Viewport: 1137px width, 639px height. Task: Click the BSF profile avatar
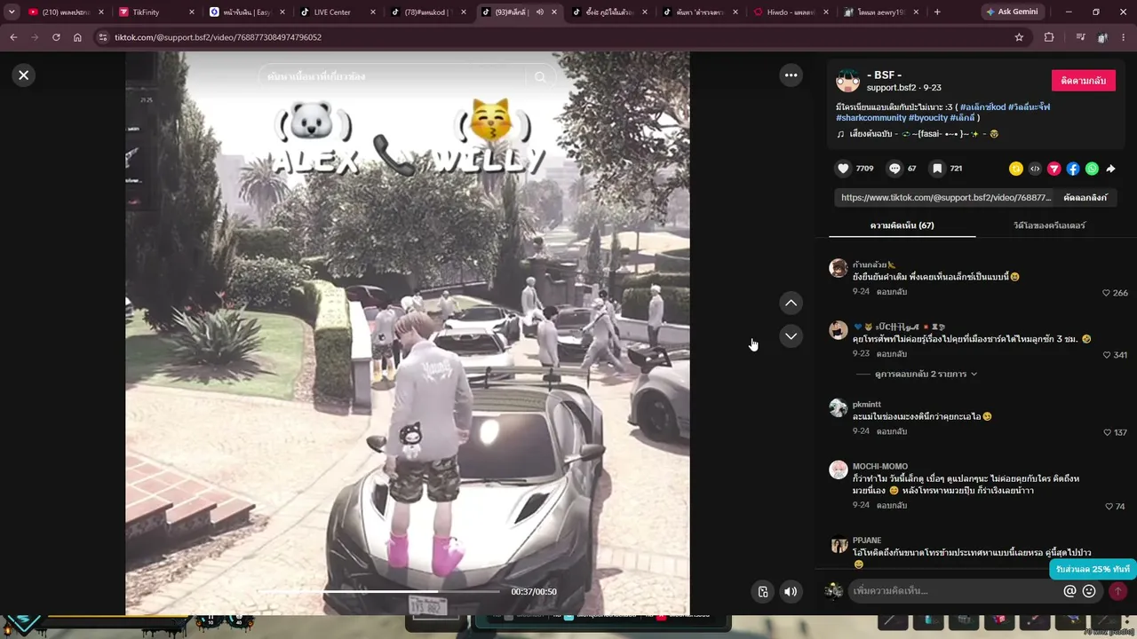click(848, 80)
